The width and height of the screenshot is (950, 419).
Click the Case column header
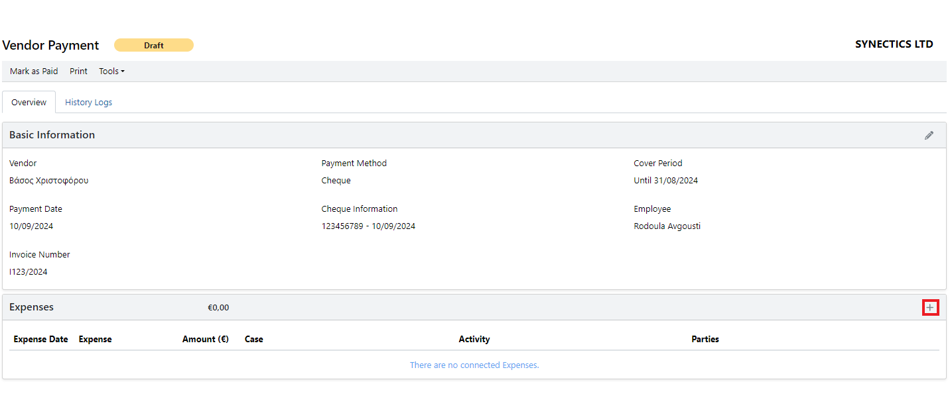coord(253,339)
